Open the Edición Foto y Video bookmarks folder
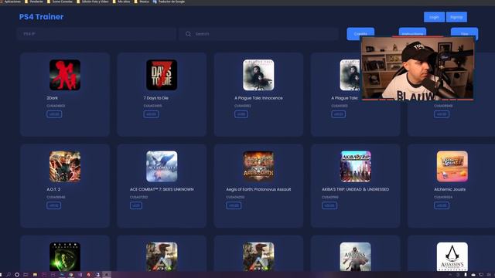This screenshot has width=495, height=278. point(93,2)
